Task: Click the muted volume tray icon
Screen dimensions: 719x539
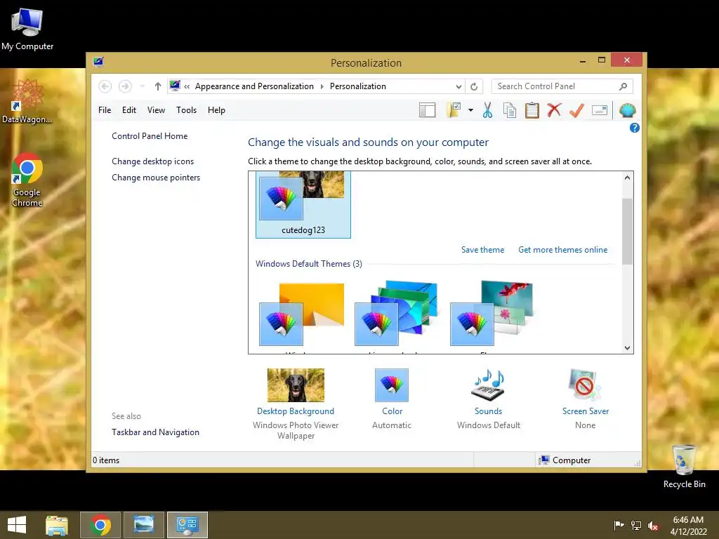Action: coord(653,525)
